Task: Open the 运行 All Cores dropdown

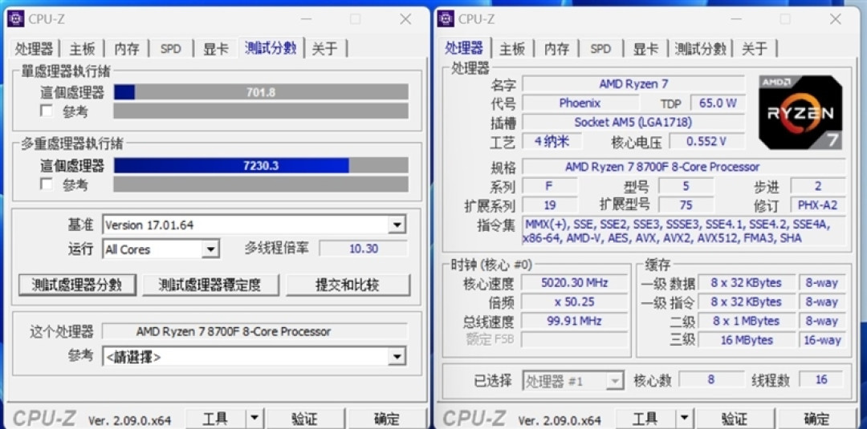Action: pos(210,249)
